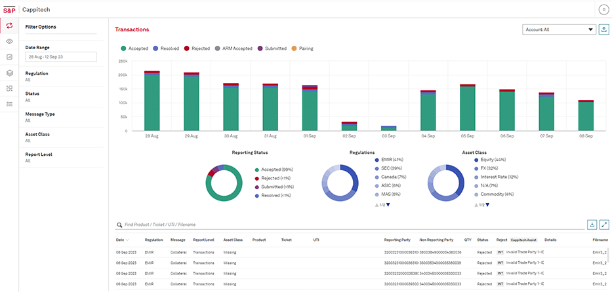Click the S&P logo
This screenshot has height=292, width=612.
(x=9, y=9)
